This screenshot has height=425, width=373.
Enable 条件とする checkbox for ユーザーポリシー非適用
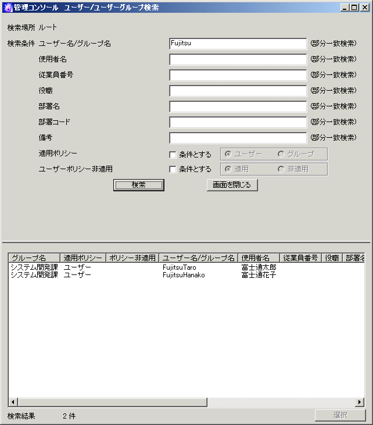pyautogui.click(x=173, y=169)
